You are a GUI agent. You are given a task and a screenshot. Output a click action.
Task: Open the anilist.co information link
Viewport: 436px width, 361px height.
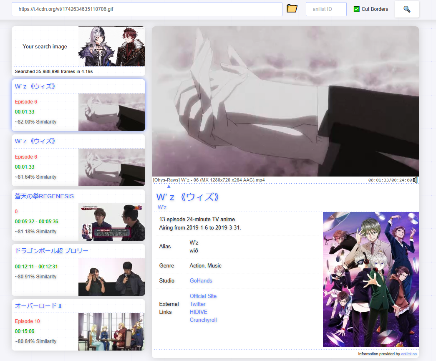point(409,354)
